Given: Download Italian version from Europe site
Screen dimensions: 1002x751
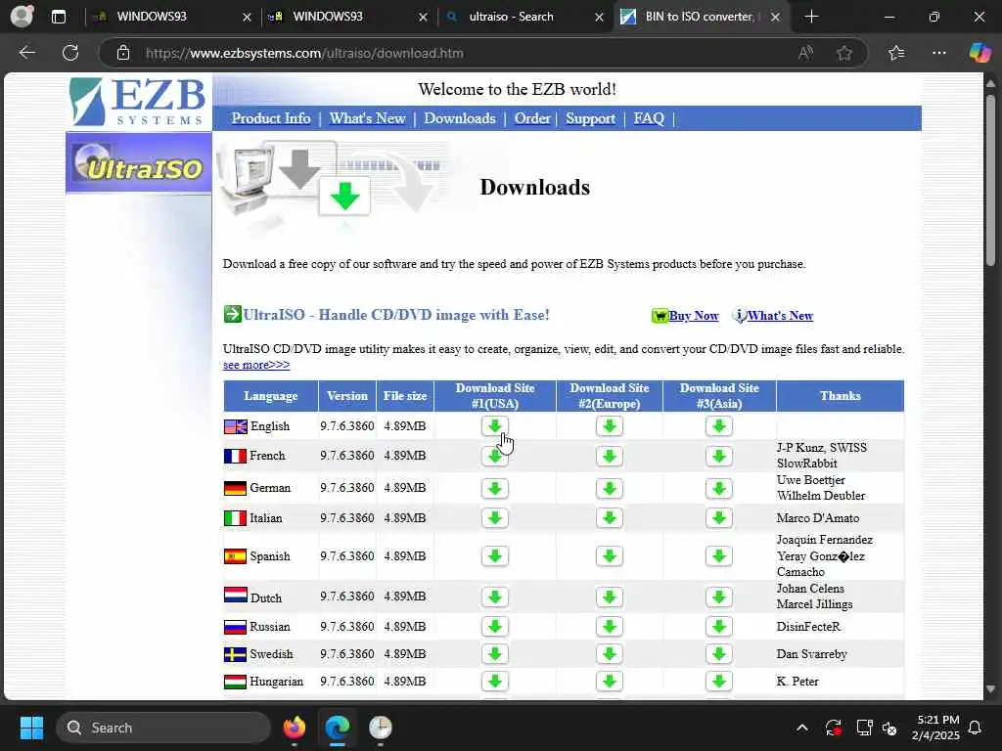Looking at the screenshot, I should pyautogui.click(x=609, y=518).
